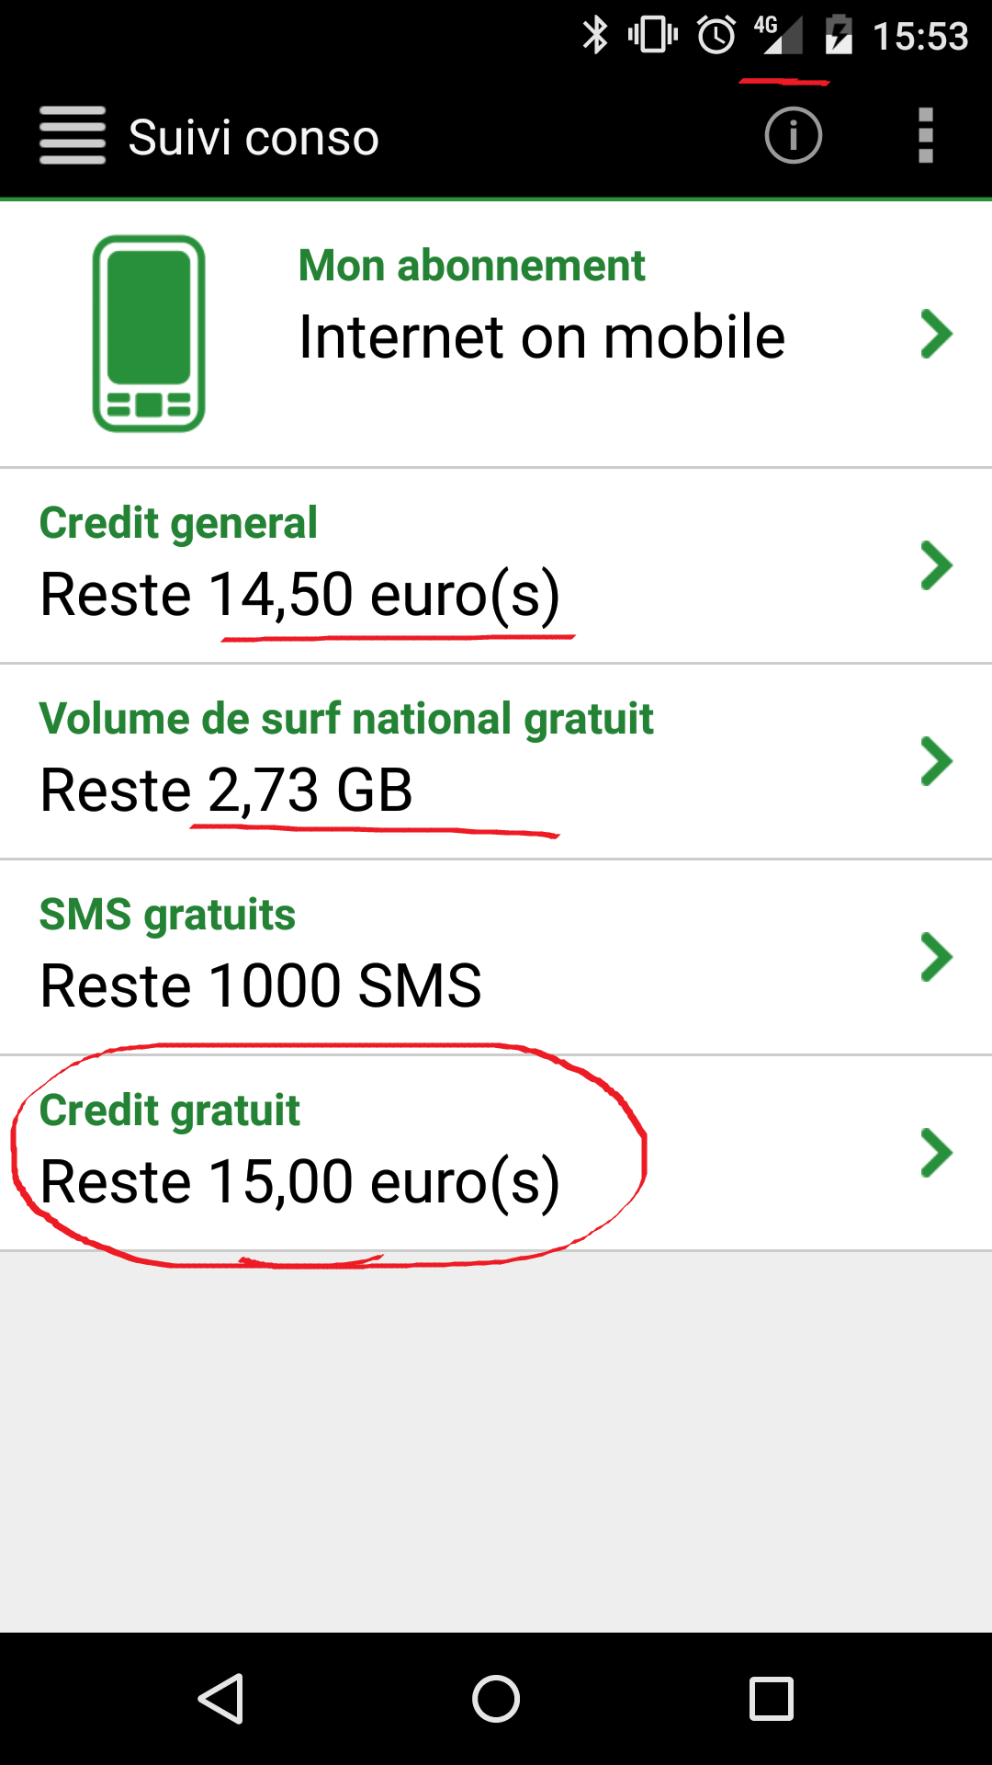Open the hamburger navigation menu

pos(73,136)
